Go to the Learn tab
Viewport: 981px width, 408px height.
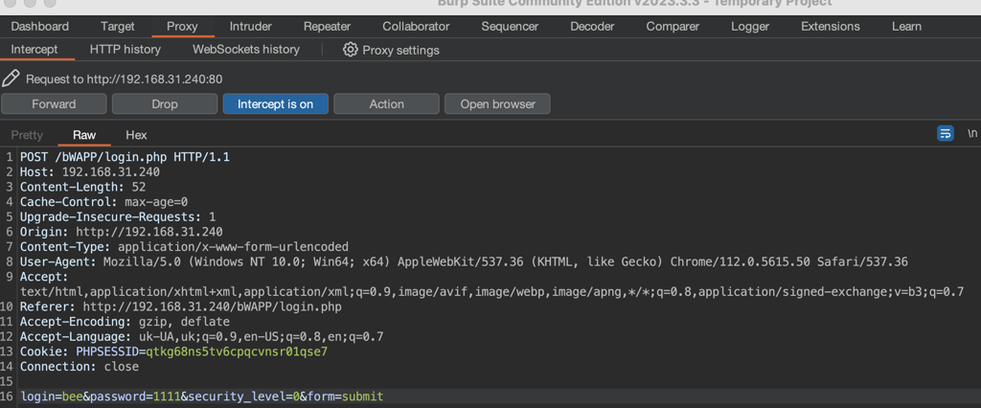(906, 26)
